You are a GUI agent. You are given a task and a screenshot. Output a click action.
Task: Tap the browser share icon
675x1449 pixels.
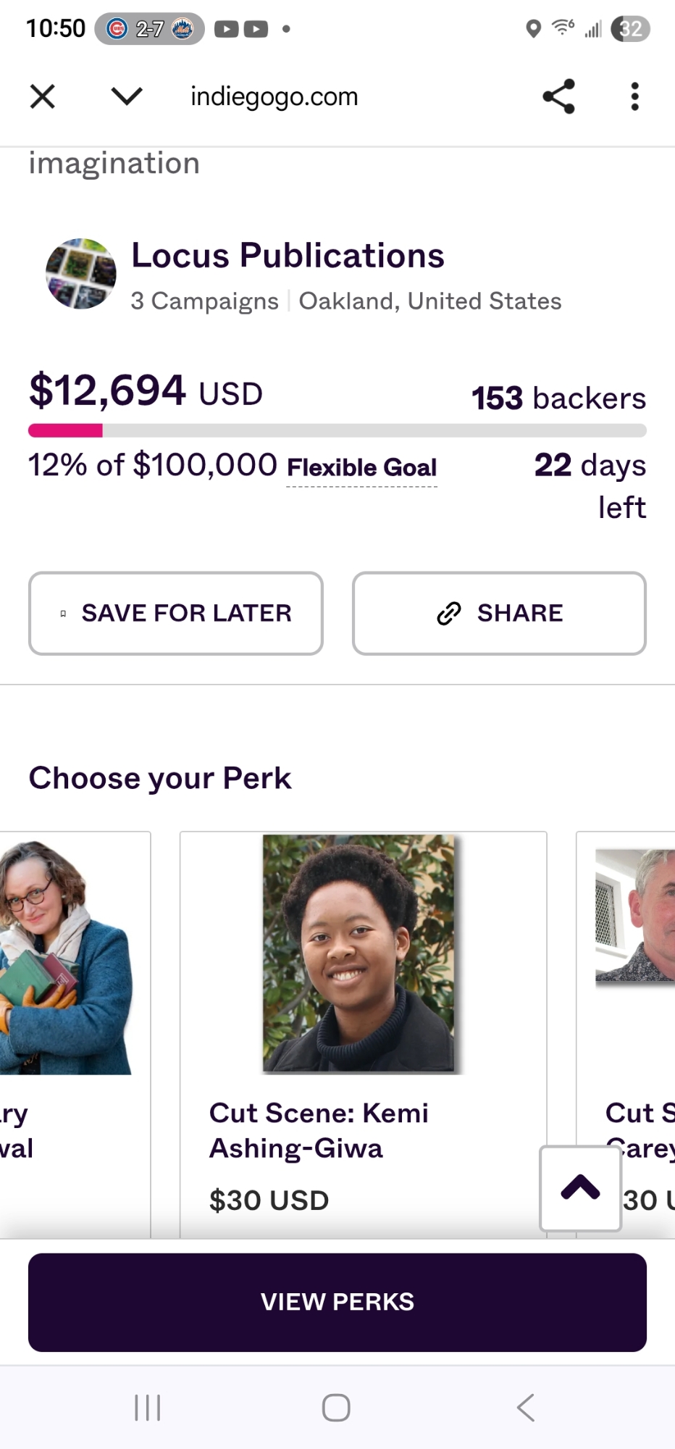click(x=558, y=96)
